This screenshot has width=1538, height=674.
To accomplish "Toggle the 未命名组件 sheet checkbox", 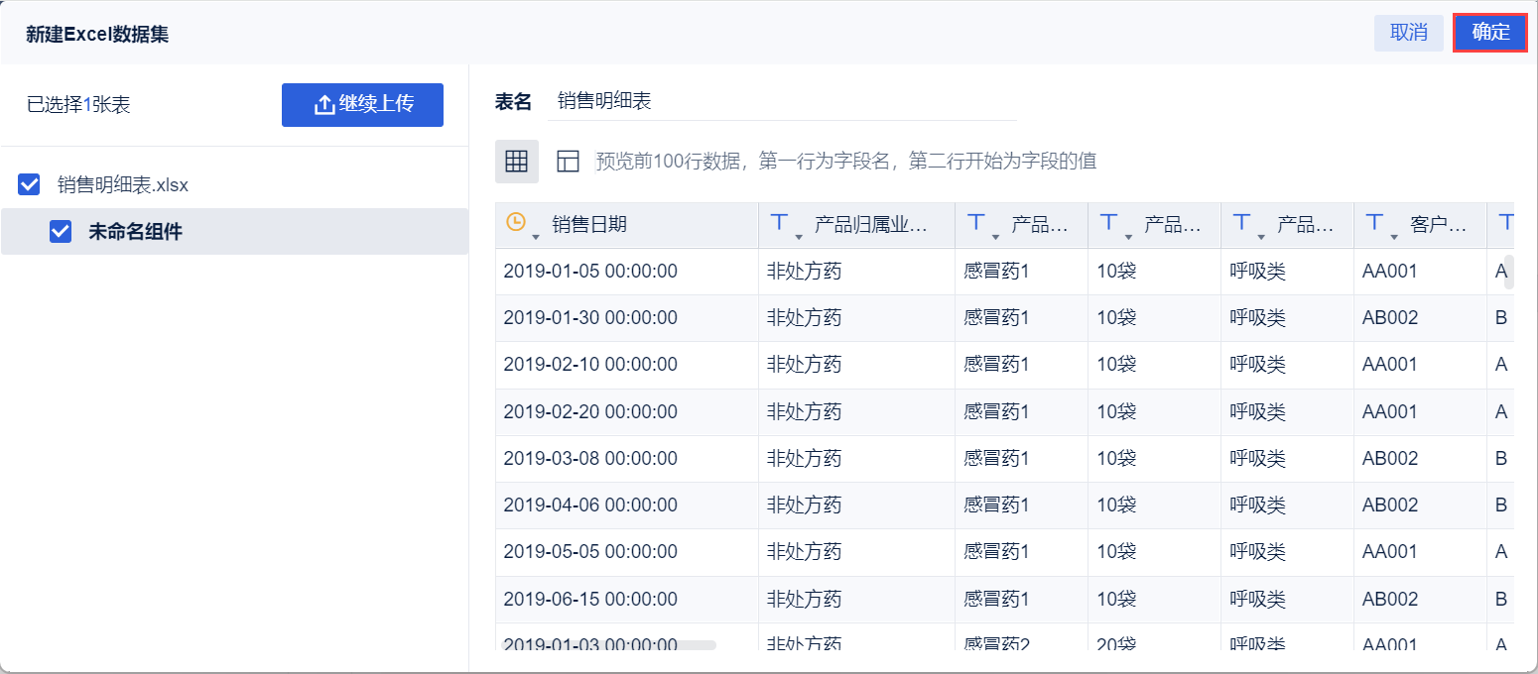I will coord(61,232).
